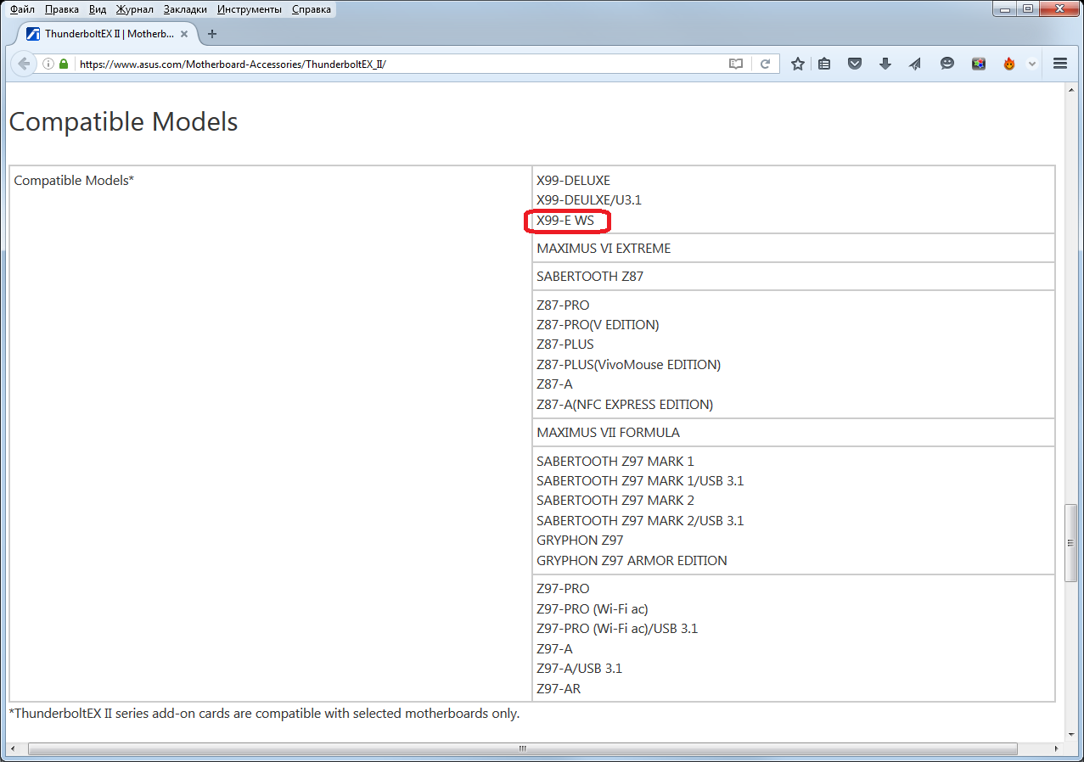Click Z97-PRO (Wi-Fi ac) entry
The width and height of the screenshot is (1084, 762).
click(x=593, y=609)
